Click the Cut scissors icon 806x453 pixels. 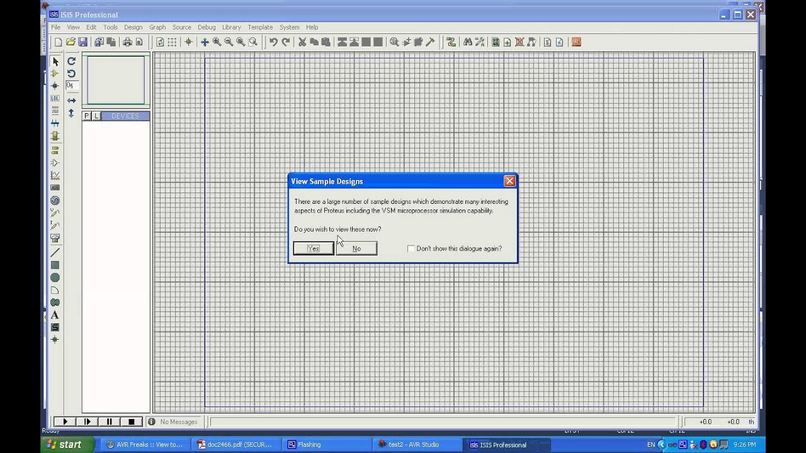pyautogui.click(x=302, y=42)
